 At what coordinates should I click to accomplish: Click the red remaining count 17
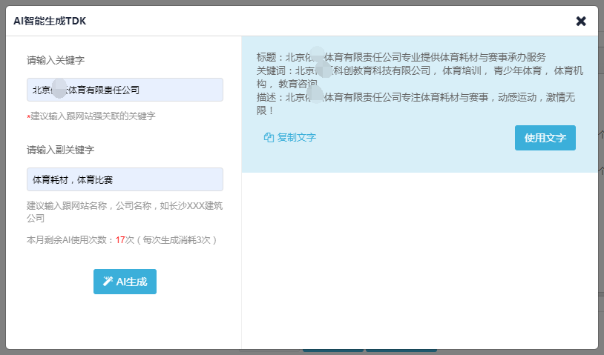click(x=120, y=240)
